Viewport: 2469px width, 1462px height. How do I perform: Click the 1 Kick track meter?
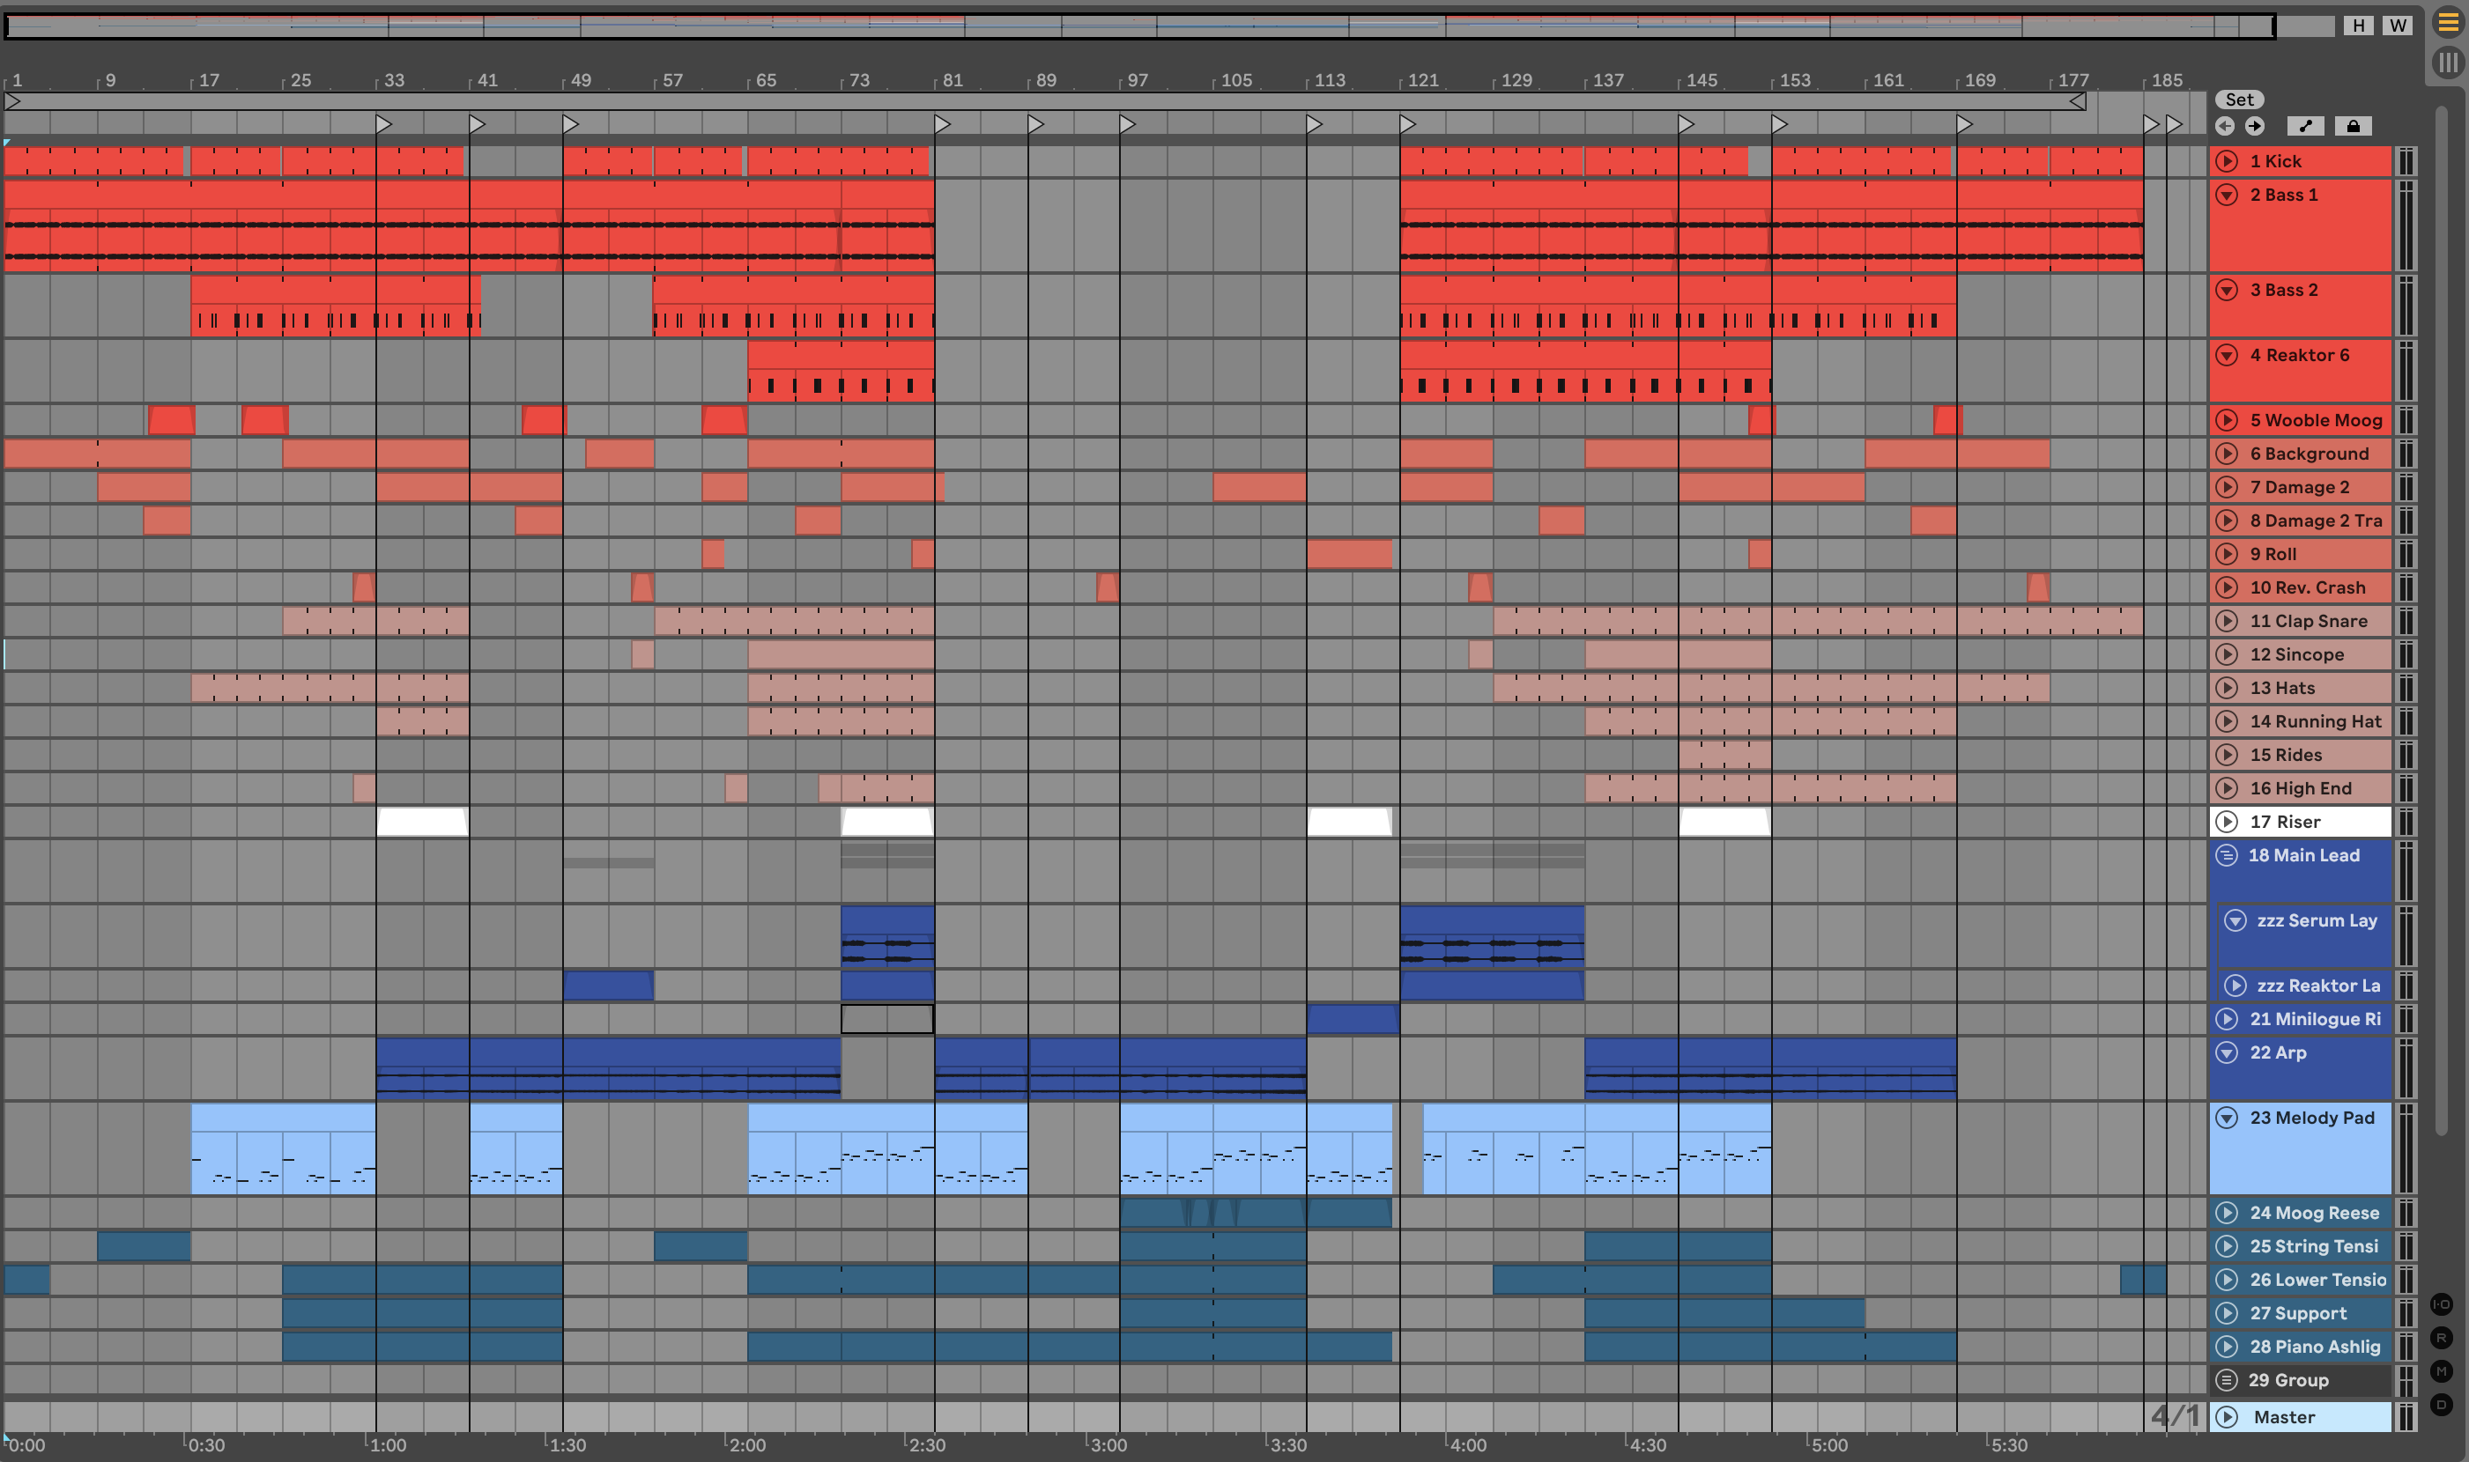coord(2406,161)
